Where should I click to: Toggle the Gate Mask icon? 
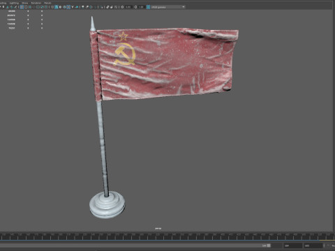click(34, 7)
